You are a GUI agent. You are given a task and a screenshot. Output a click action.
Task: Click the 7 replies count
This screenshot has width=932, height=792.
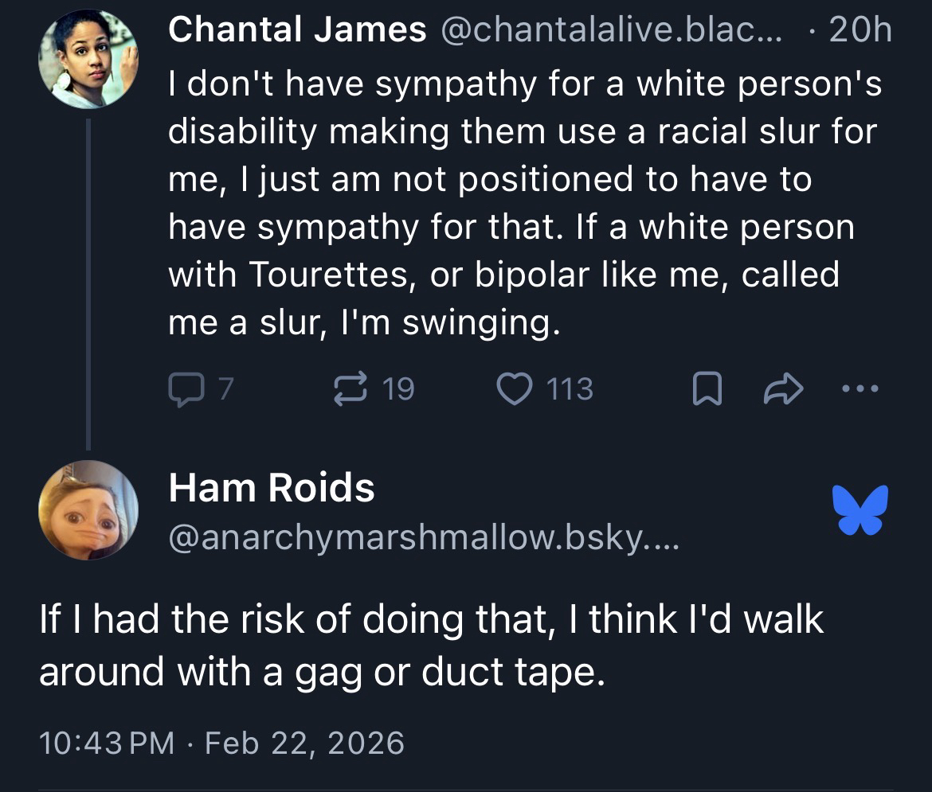225,389
